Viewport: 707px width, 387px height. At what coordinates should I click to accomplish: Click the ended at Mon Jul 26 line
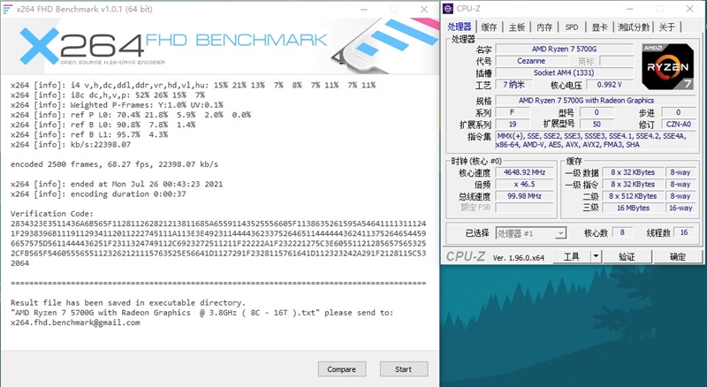[117, 184]
